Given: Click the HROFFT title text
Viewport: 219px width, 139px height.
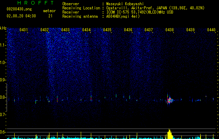Looking at the screenshot, I should click(36, 3).
